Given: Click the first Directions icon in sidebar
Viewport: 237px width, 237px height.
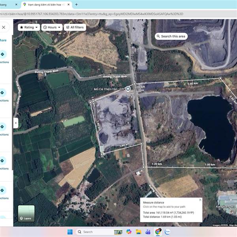Looking at the screenshot, I should pos(3,55).
